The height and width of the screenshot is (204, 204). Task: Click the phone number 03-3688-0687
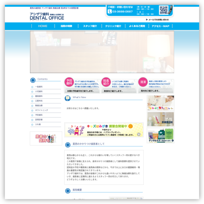pyautogui.click(x=122, y=12)
